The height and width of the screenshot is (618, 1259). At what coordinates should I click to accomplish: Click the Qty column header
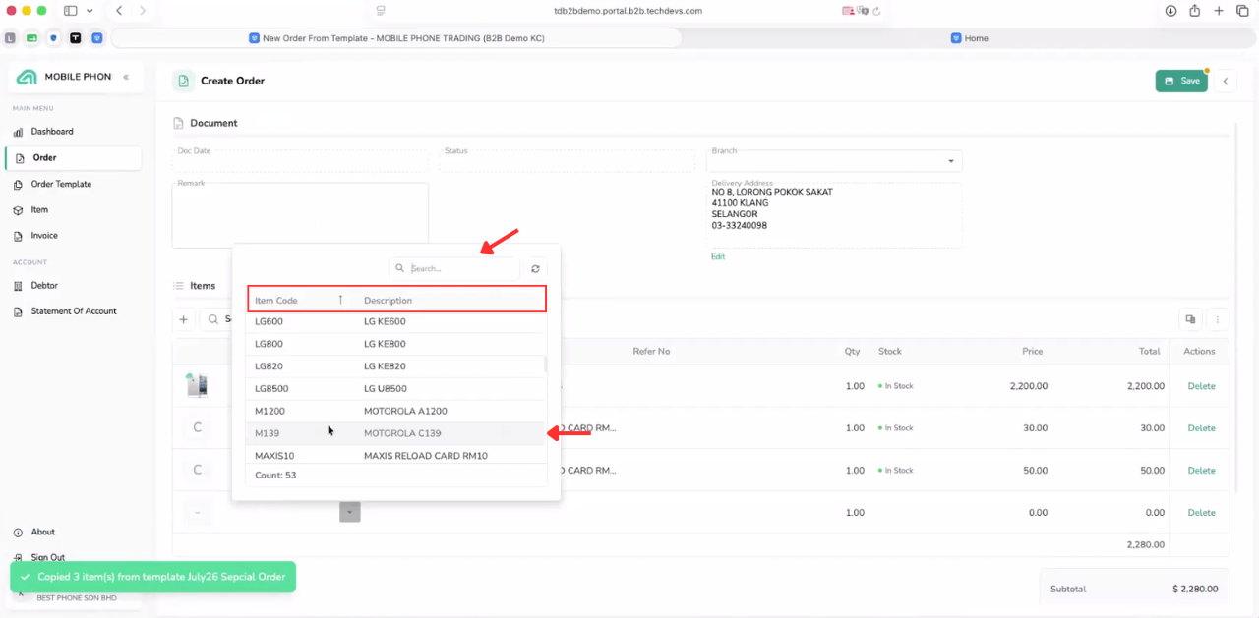[852, 351]
